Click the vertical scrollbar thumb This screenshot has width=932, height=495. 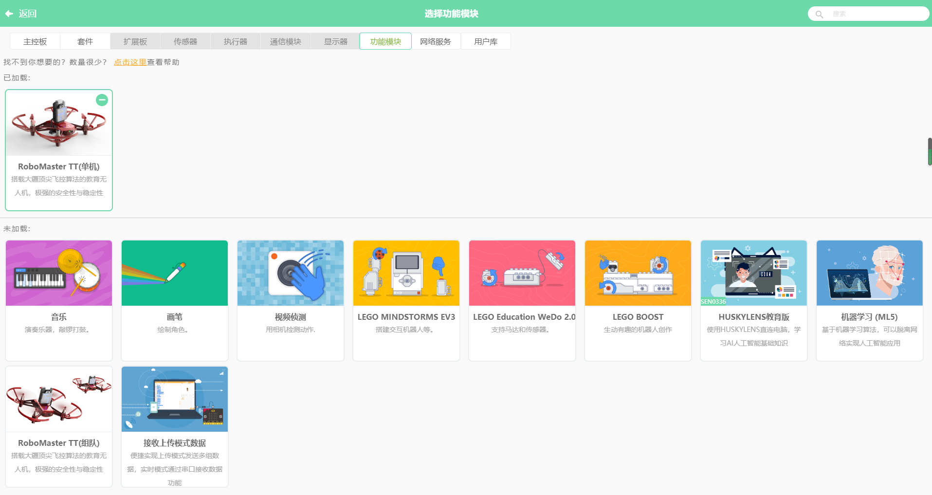coord(930,152)
